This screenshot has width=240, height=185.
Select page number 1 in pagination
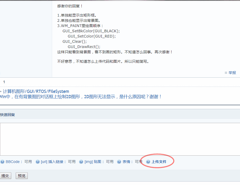tap(4, 82)
